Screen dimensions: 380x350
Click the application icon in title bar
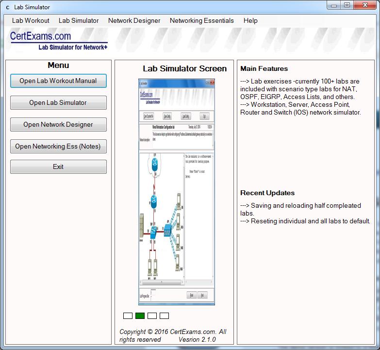click(7, 7)
